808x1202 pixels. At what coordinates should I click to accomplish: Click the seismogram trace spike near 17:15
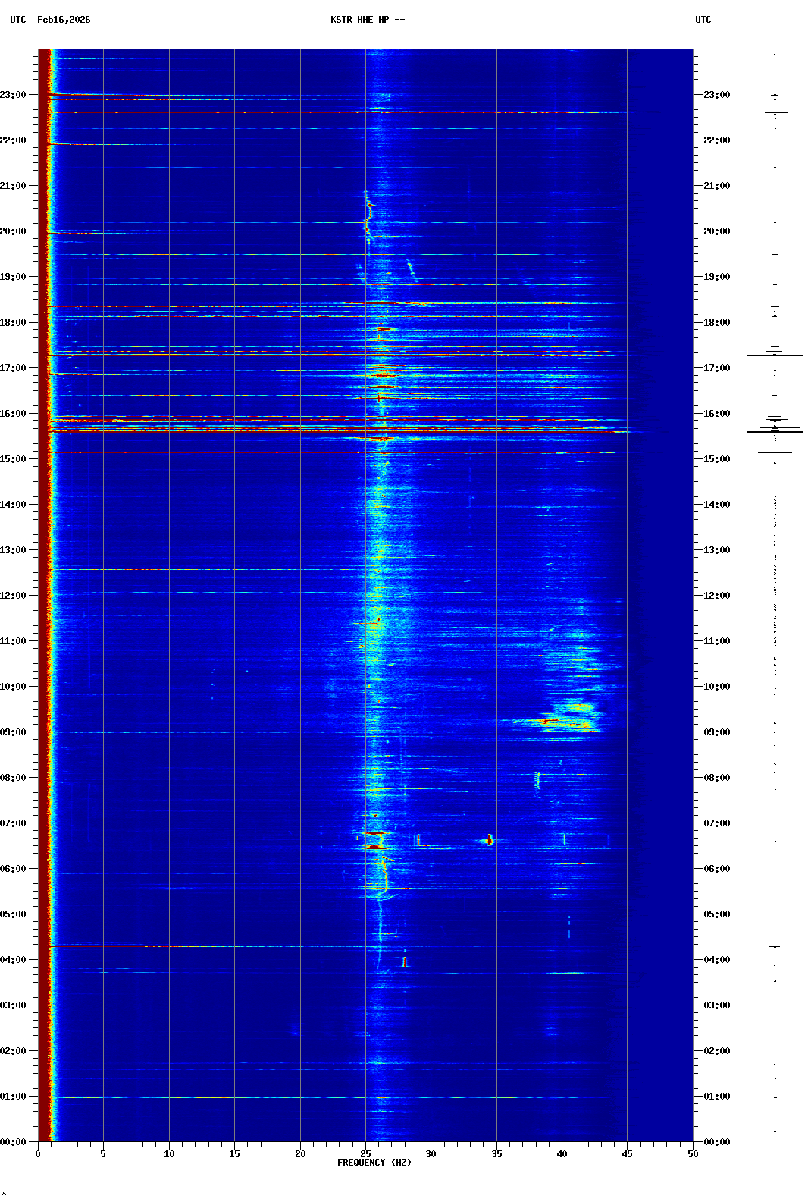[x=775, y=355]
